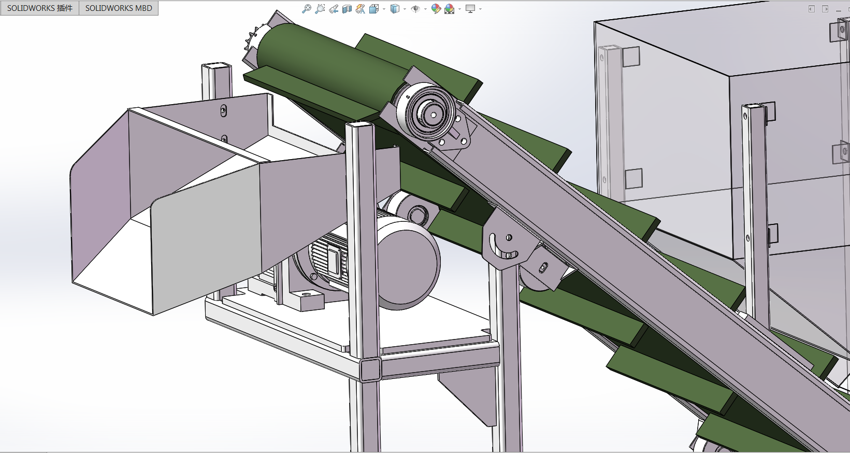Click the Apply Scene icon
This screenshot has height=453, width=850.
[x=449, y=9]
